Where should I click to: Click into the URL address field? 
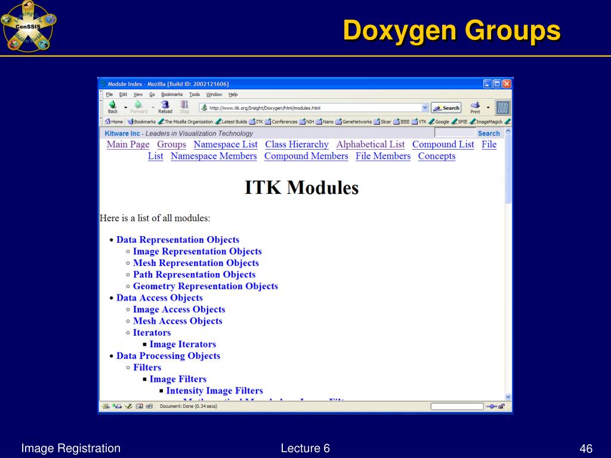pyautogui.click(x=310, y=108)
